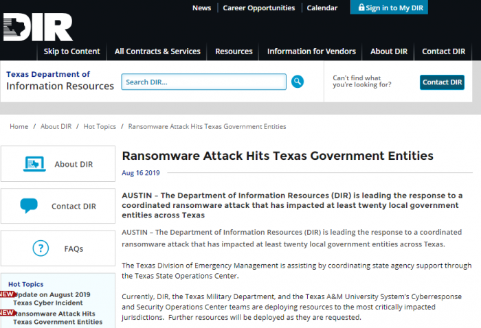This screenshot has height=328, width=481.
Task: Go to Home via breadcrumb
Action: pyautogui.click(x=19, y=127)
